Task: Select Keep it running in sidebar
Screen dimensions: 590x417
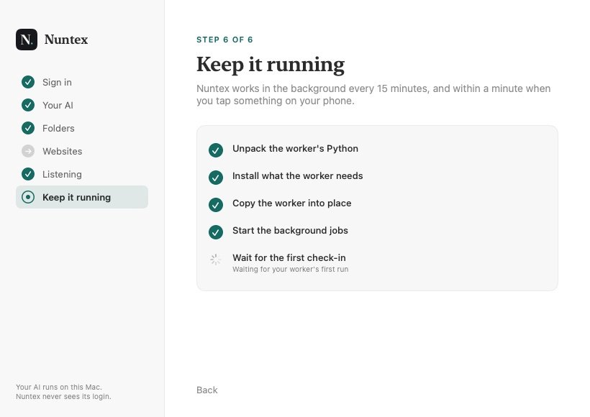Action: 81,197
